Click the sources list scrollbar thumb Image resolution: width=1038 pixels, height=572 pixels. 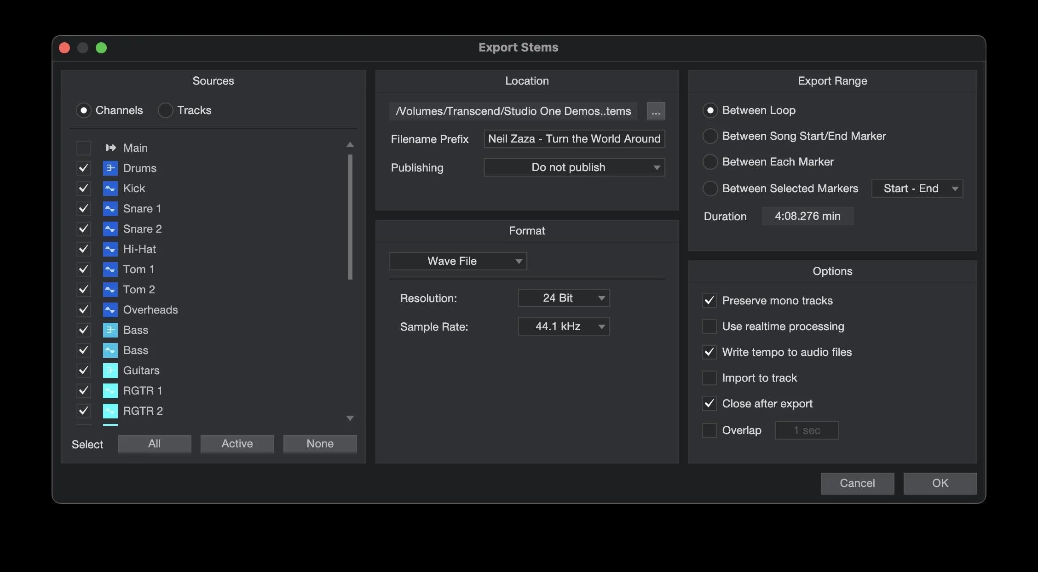click(x=350, y=216)
